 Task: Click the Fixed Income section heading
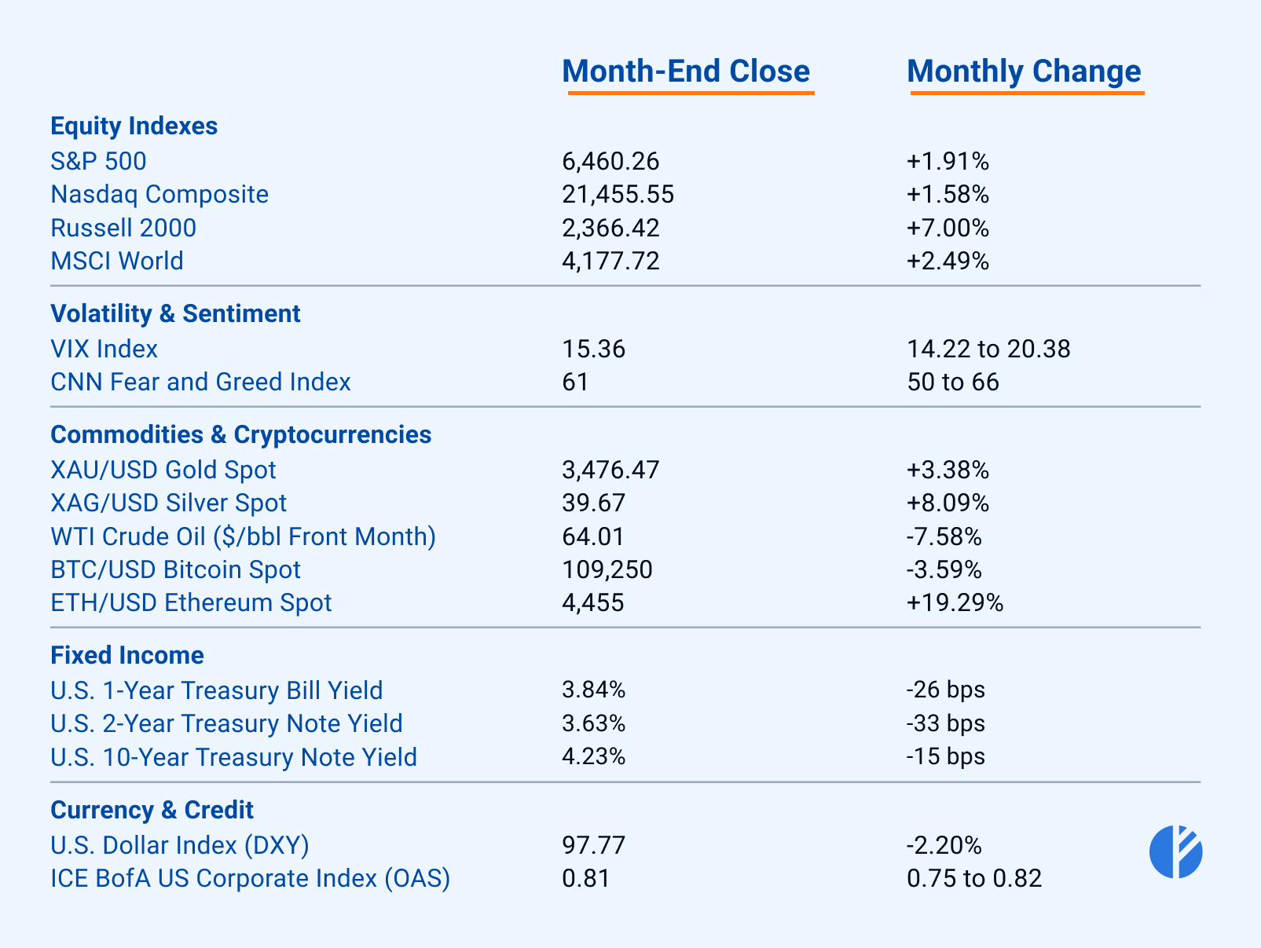127,655
